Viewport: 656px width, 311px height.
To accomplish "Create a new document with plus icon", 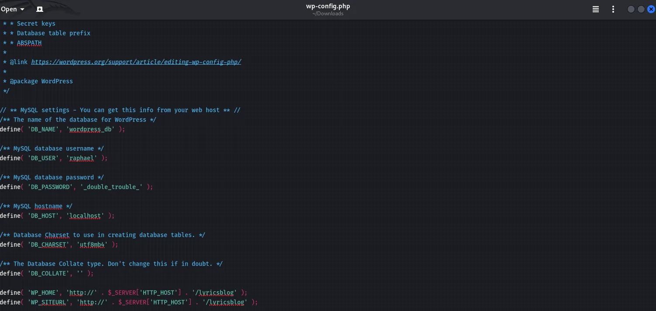I will pos(40,9).
